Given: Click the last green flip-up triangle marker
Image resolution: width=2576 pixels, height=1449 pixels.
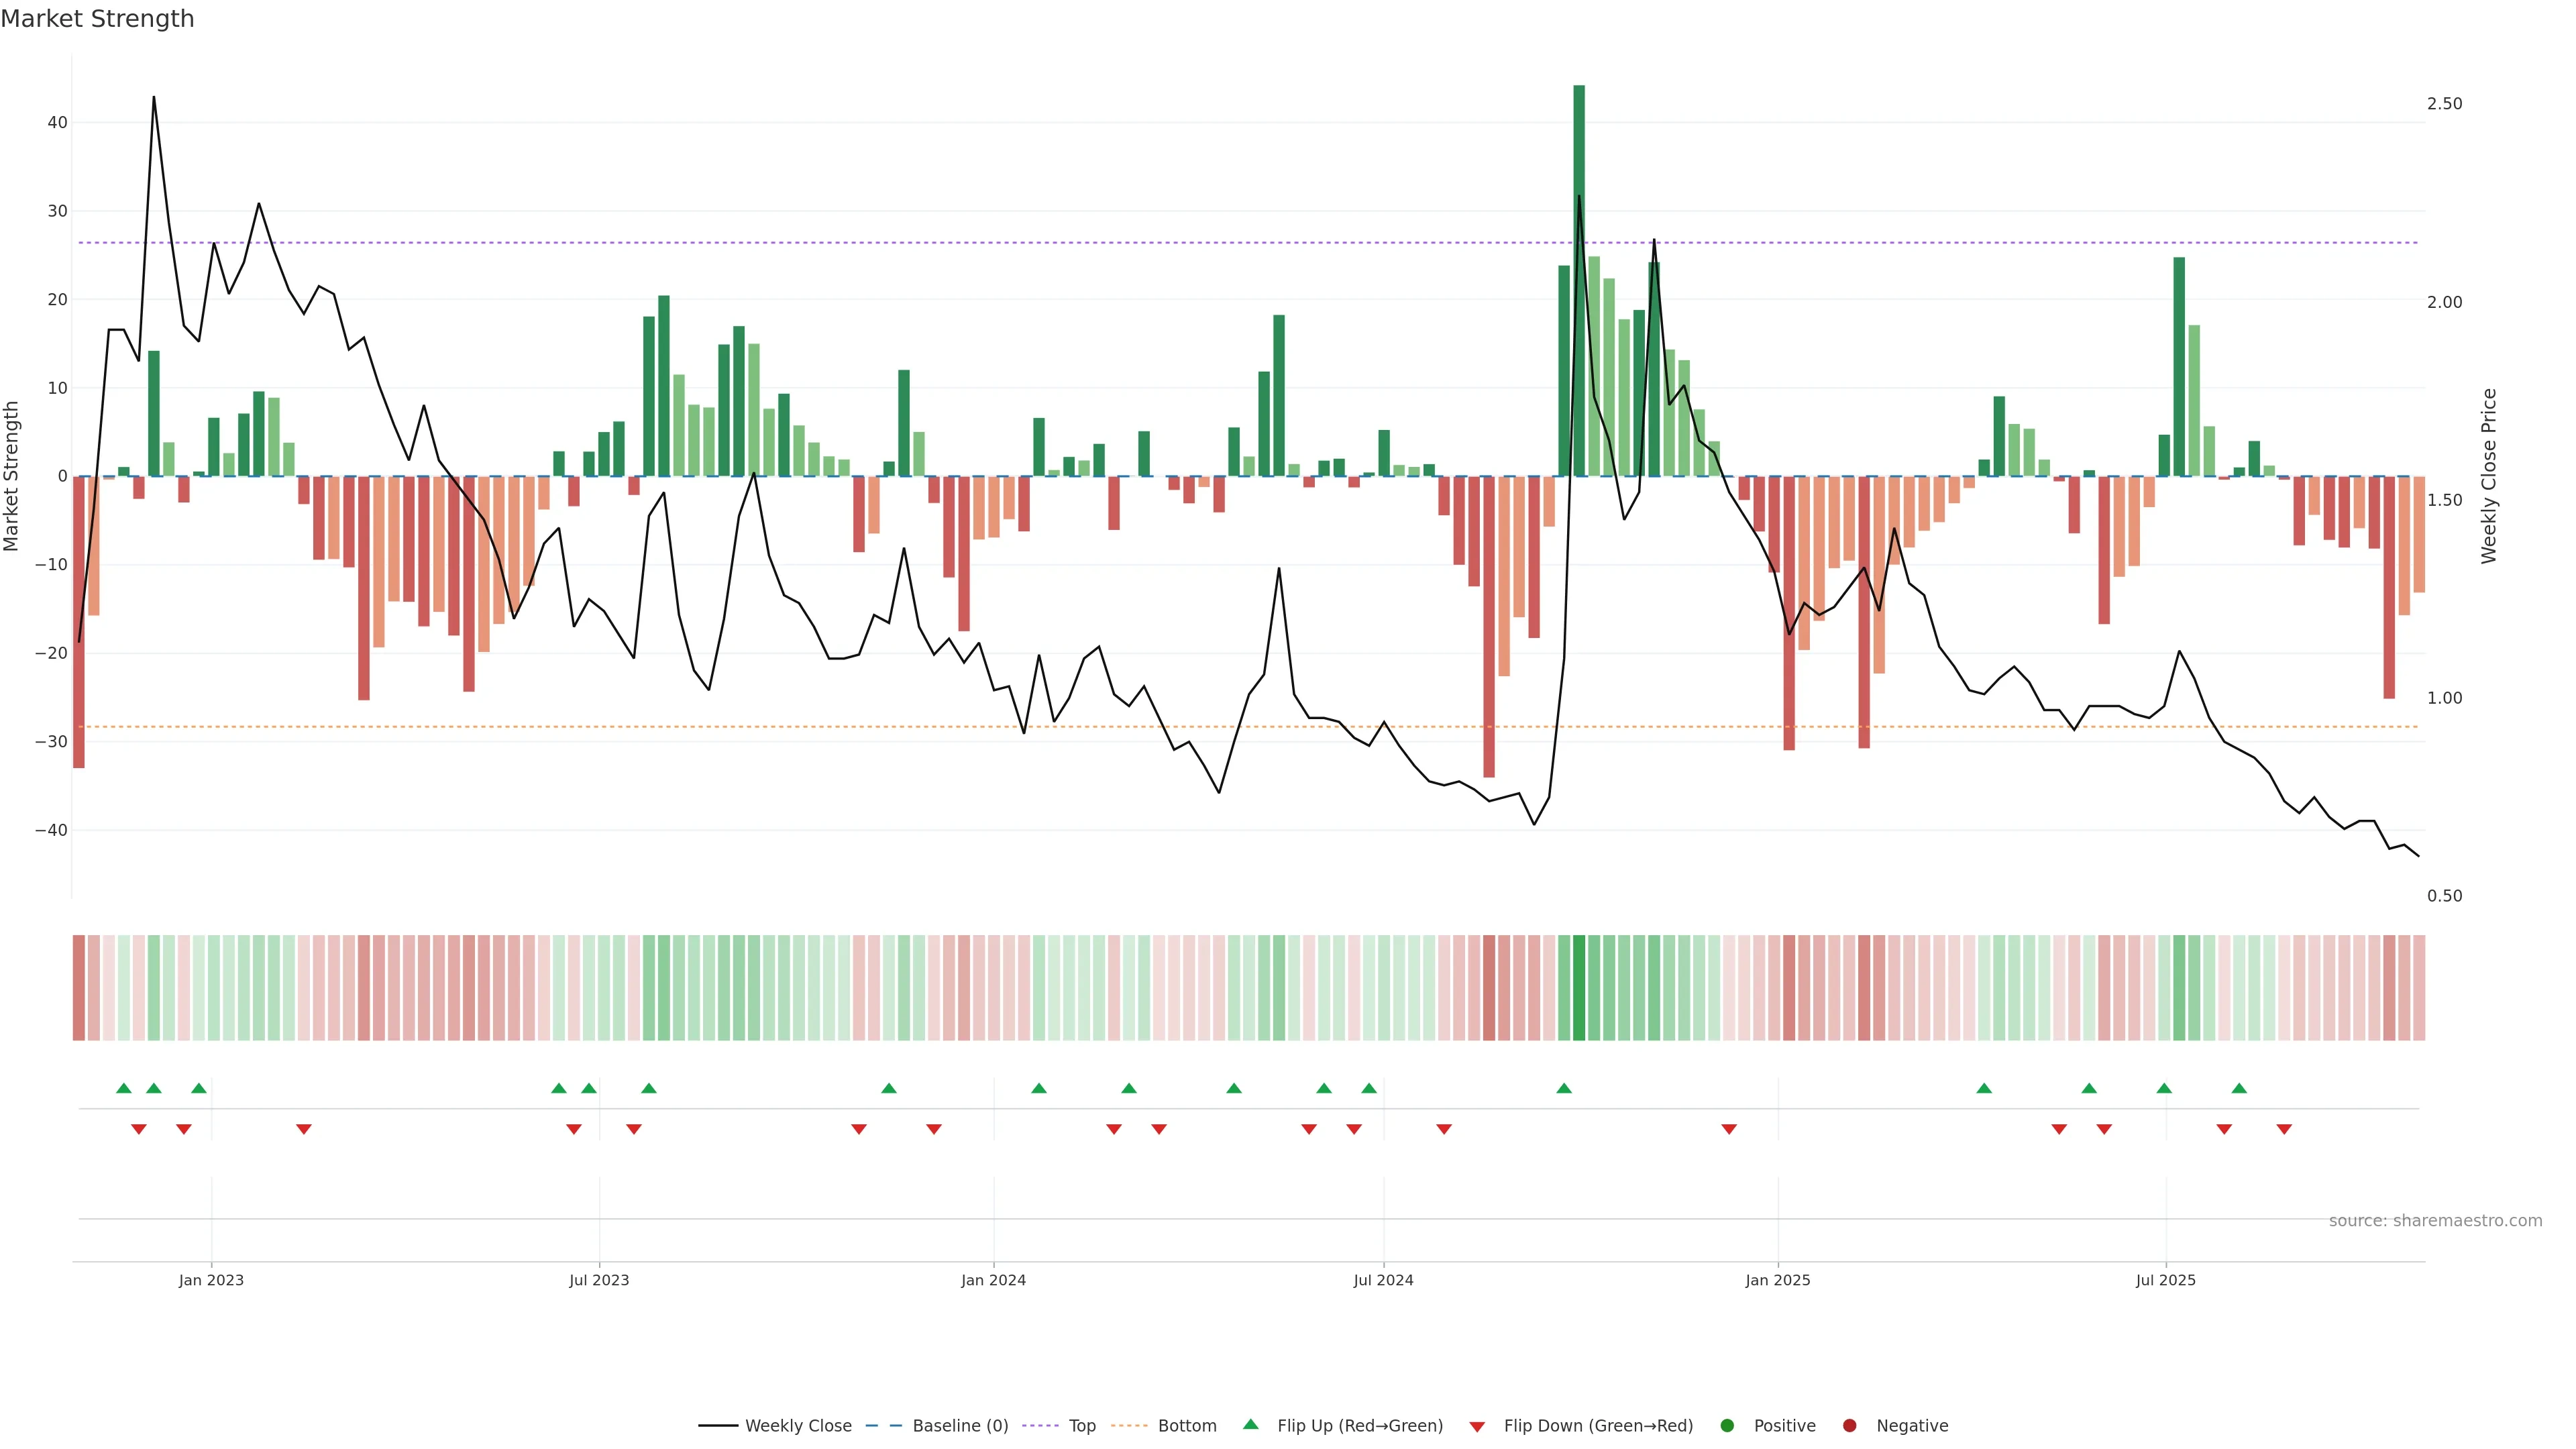Looking at the screenshot, I should tap(2239, 1088).
